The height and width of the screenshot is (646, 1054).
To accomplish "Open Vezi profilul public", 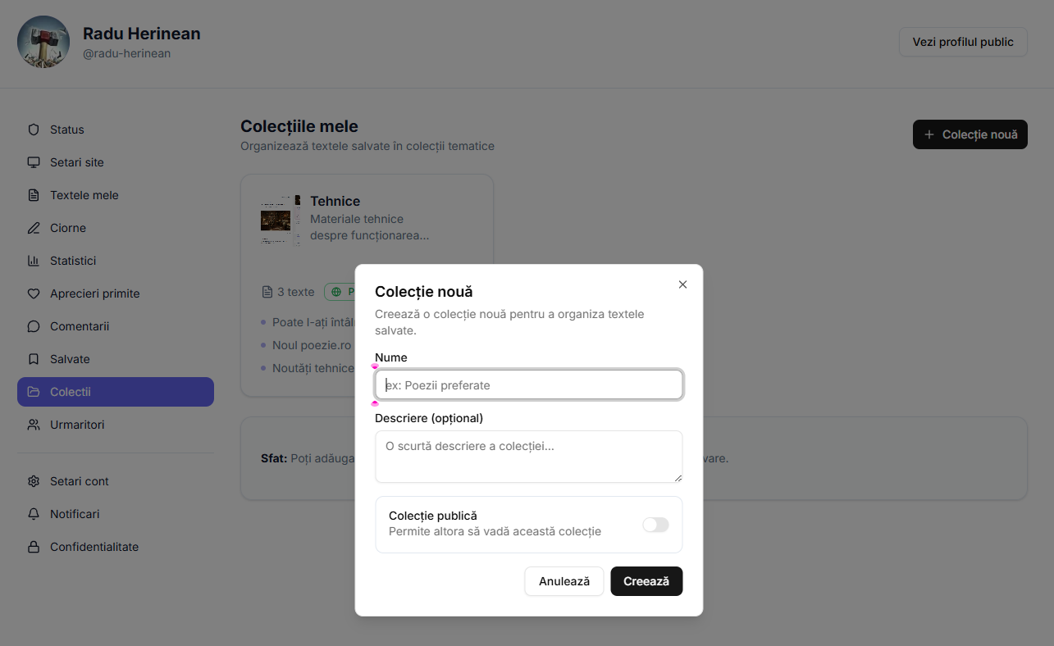I will click(x=963, y=42).
